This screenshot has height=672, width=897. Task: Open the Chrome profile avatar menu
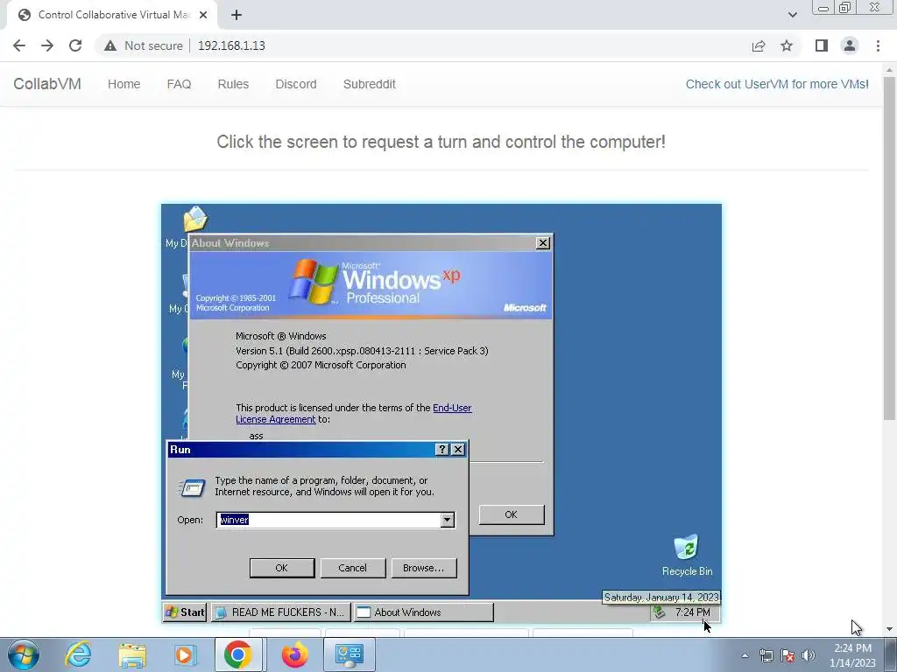850,45
